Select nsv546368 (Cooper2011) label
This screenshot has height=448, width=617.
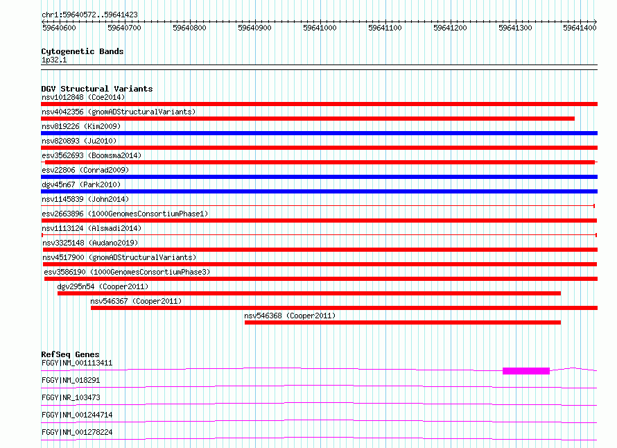click(290, 316)
